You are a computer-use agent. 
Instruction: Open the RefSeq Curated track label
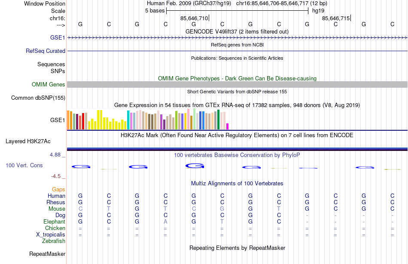tap(45, 51)
